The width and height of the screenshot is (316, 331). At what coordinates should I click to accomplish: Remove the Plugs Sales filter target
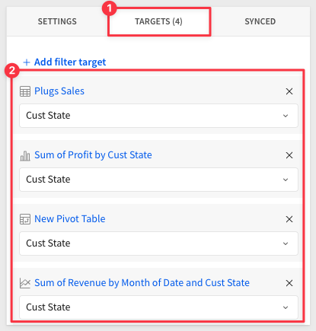tap(289, 91)
